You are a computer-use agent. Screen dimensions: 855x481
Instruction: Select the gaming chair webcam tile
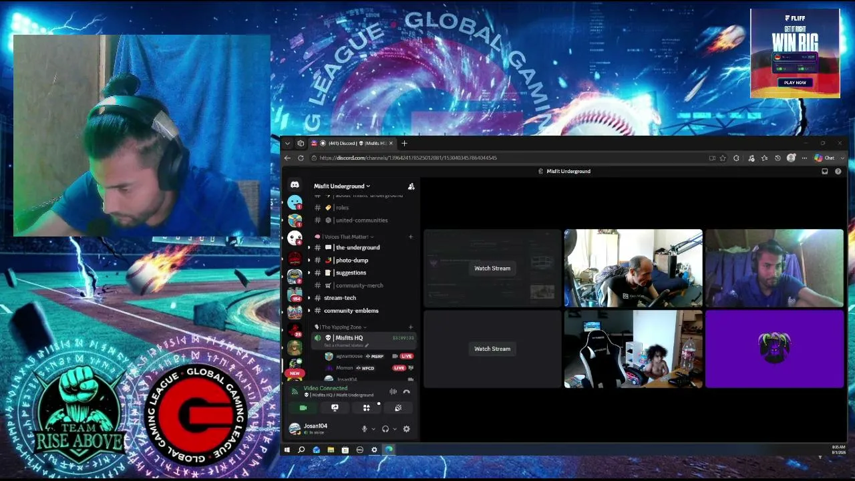point(633,349)
